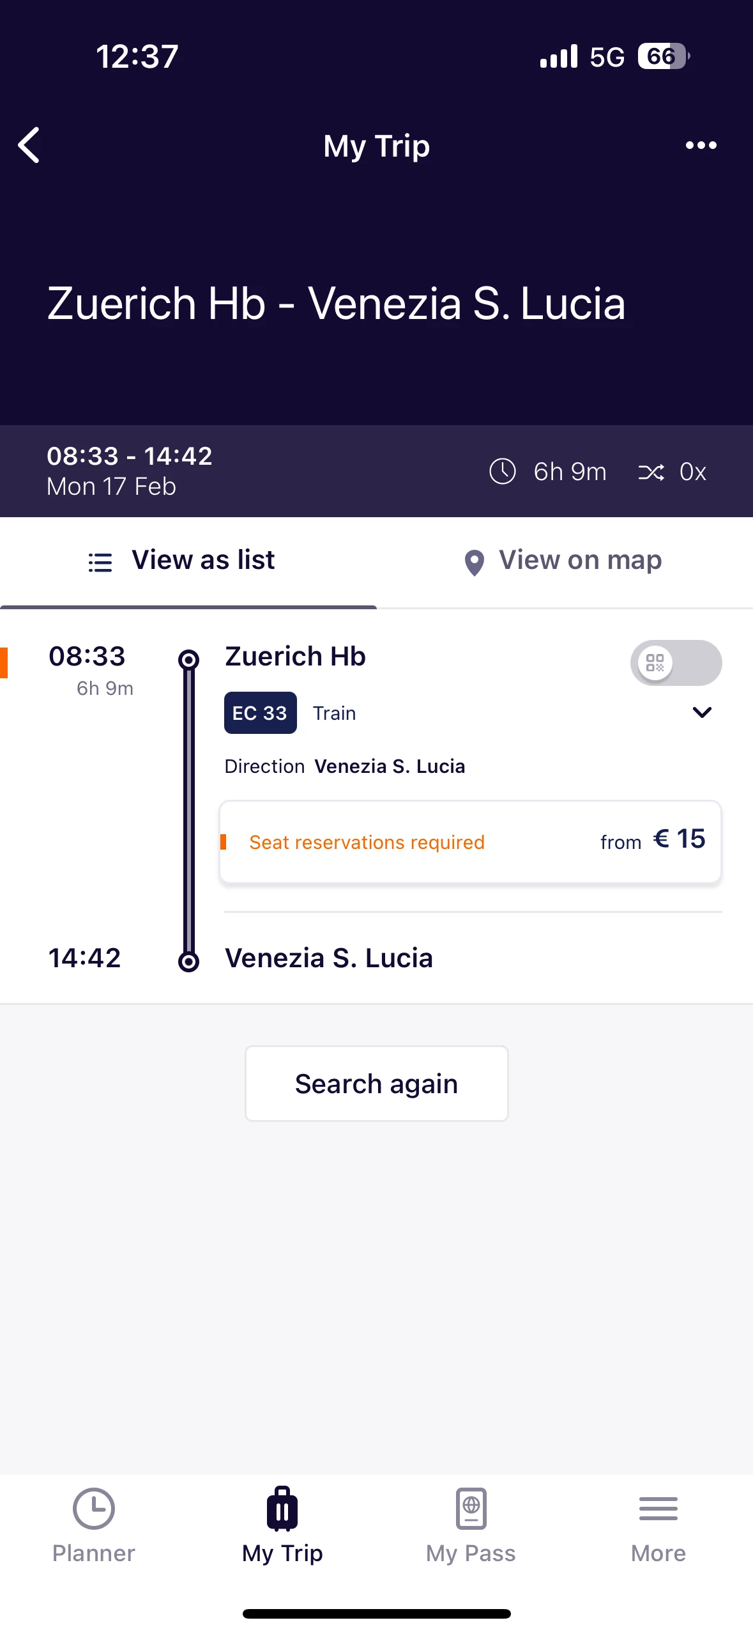Tap the Zuerich Hb departure station
This screenshot has width=753, height=1634.
(x=295, y=657)
